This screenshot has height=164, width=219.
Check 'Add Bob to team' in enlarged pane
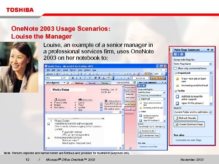tap(177, 96)
